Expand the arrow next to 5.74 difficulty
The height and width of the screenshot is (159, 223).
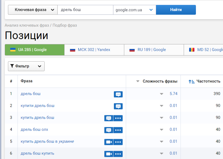161,94
